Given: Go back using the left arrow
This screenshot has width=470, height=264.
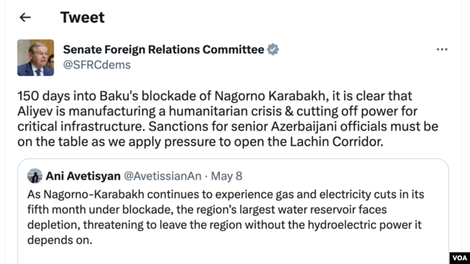Looking at the screenshot, I should (x=25, y=17).
